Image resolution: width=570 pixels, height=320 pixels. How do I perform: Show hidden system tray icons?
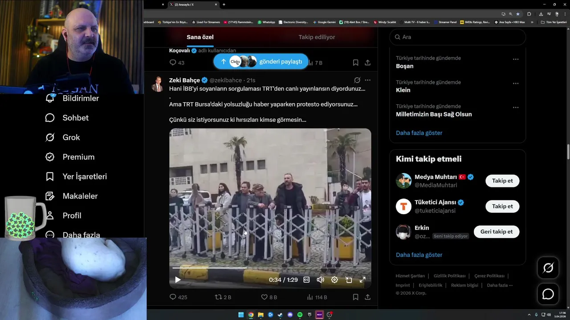tap(529, 315)
